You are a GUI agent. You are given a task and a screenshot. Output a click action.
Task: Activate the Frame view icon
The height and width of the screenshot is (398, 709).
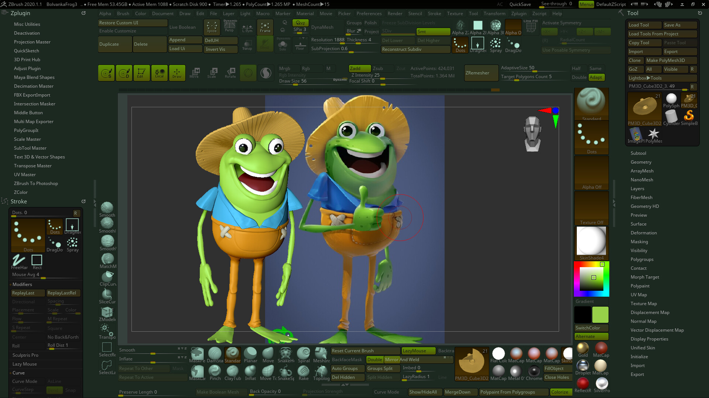[265, 27]
